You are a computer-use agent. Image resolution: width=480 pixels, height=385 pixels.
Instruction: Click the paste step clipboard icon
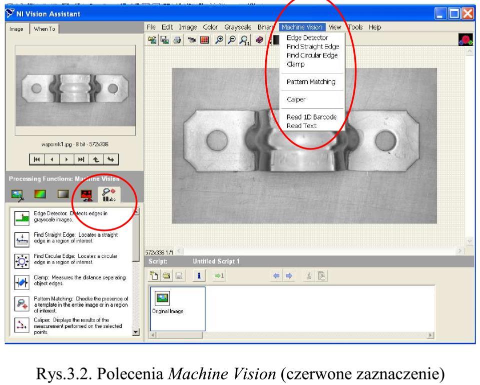(x=321, y=275)
